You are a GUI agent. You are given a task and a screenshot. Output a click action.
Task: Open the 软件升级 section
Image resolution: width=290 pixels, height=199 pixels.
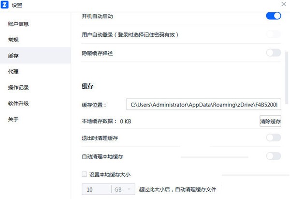(x=18, y=104)
